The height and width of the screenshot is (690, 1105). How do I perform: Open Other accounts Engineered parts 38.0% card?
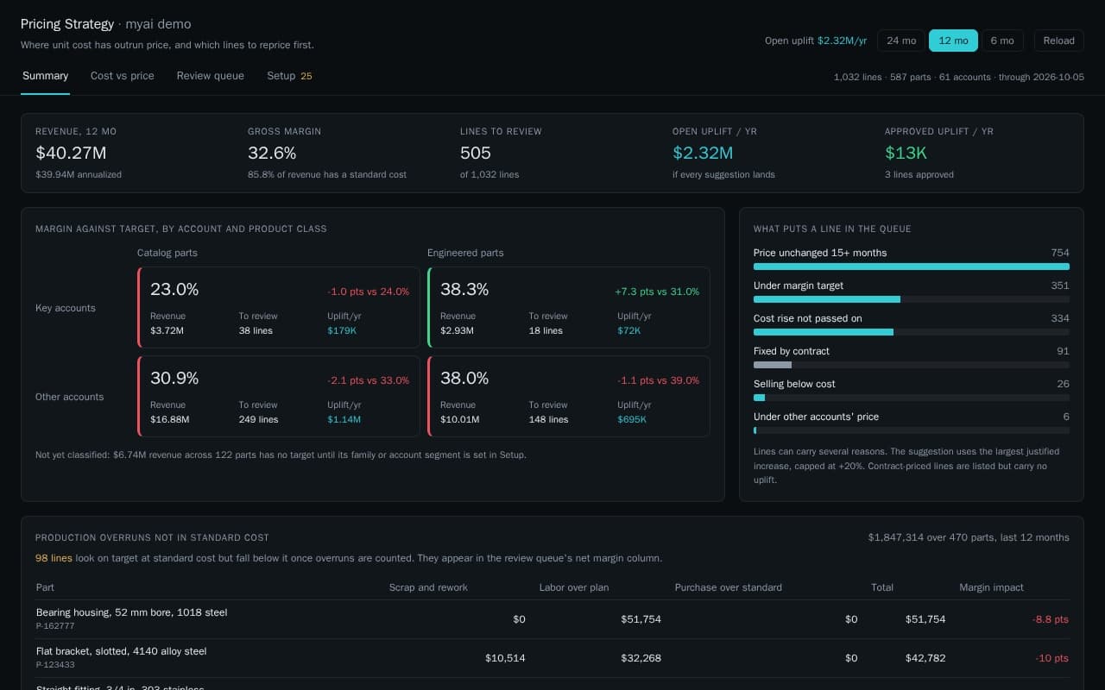pos(569,397)
